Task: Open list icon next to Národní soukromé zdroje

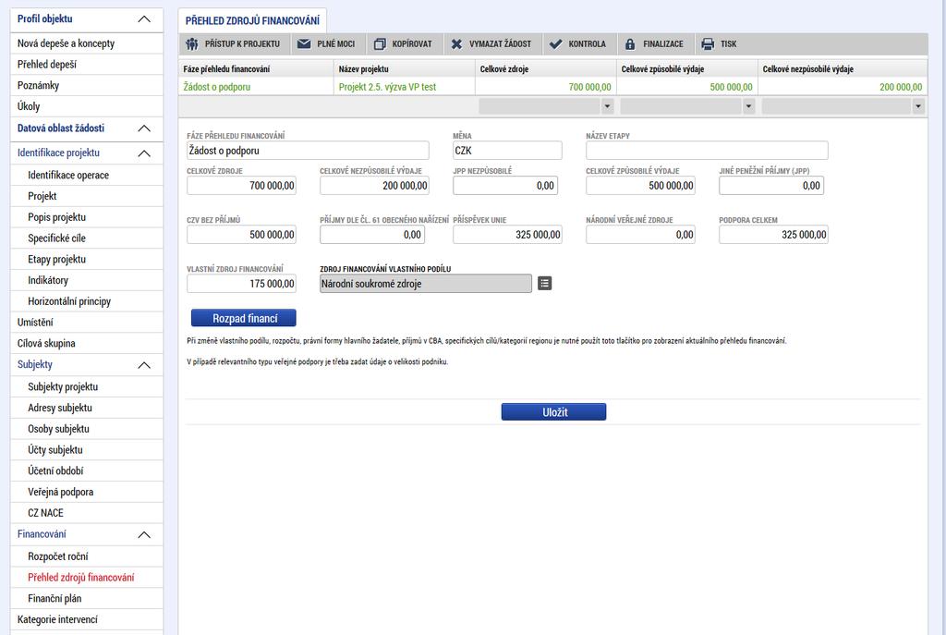Action: (544, 283)
